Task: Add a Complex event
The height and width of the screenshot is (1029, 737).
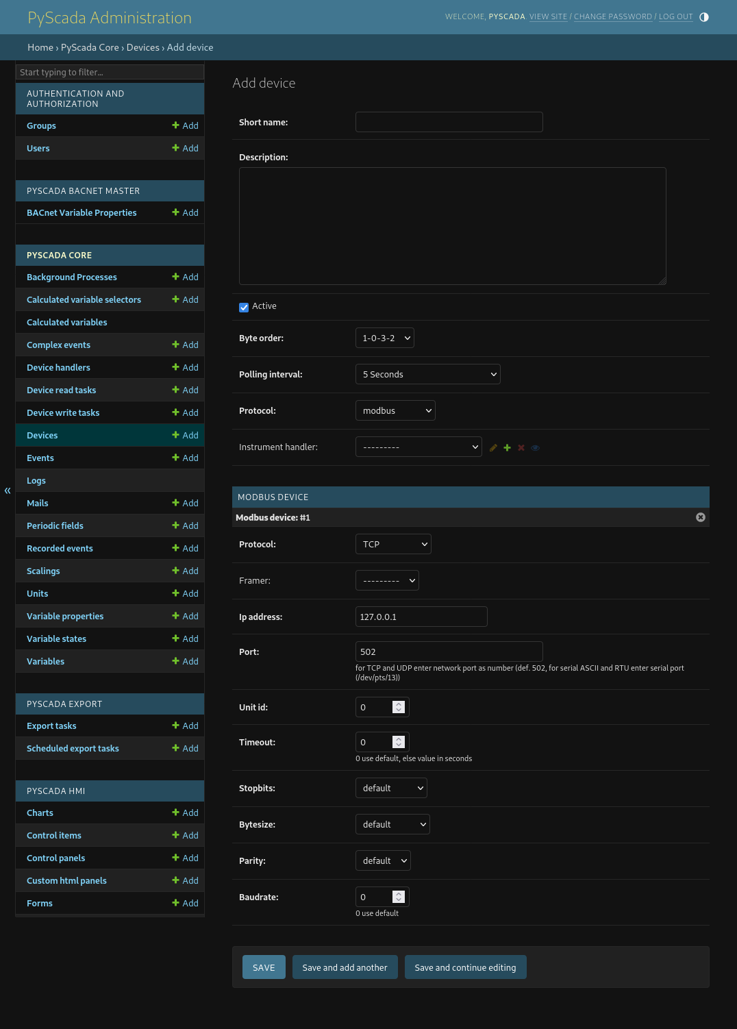Action: tap(185, 345)
